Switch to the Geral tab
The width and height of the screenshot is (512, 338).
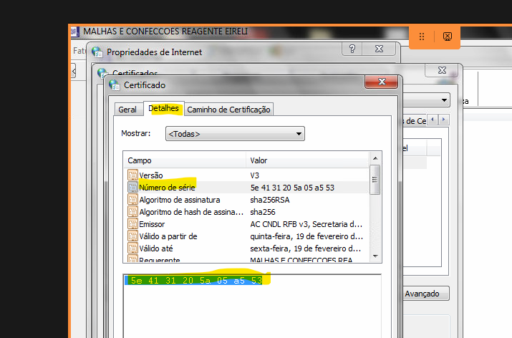(x=127, y=110)
